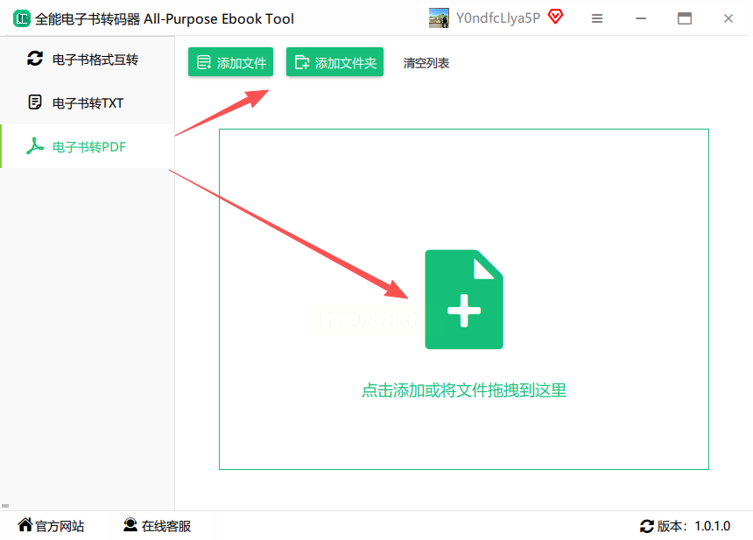Open the user avatar thumbnail
This screenshot has height=540, width=753.
click(x=439, y=18)
